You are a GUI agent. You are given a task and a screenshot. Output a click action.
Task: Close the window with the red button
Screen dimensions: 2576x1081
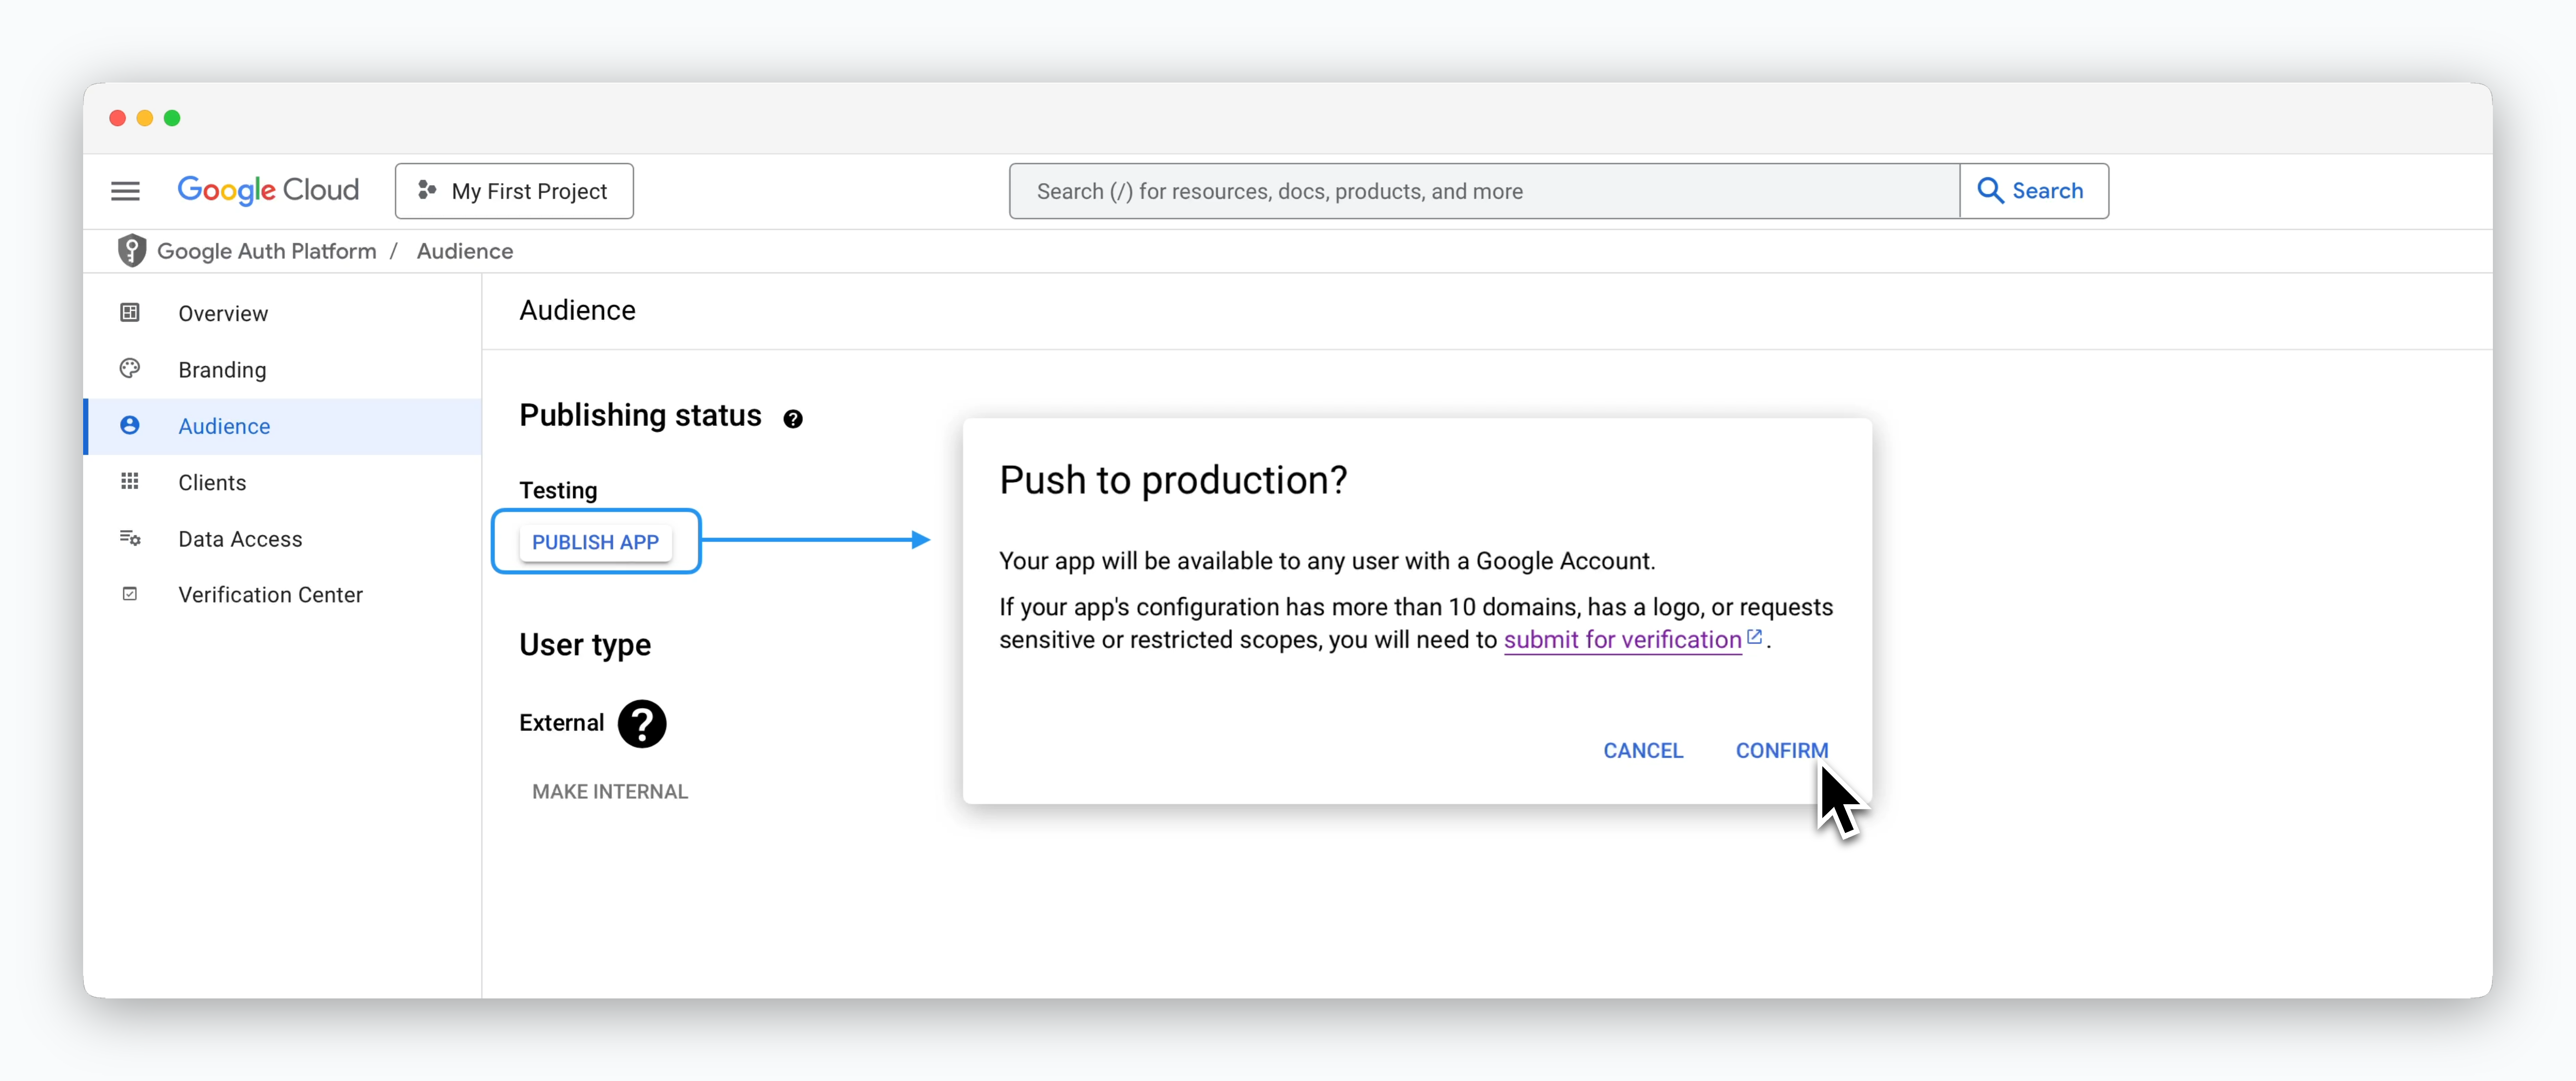tap(117, 118)
